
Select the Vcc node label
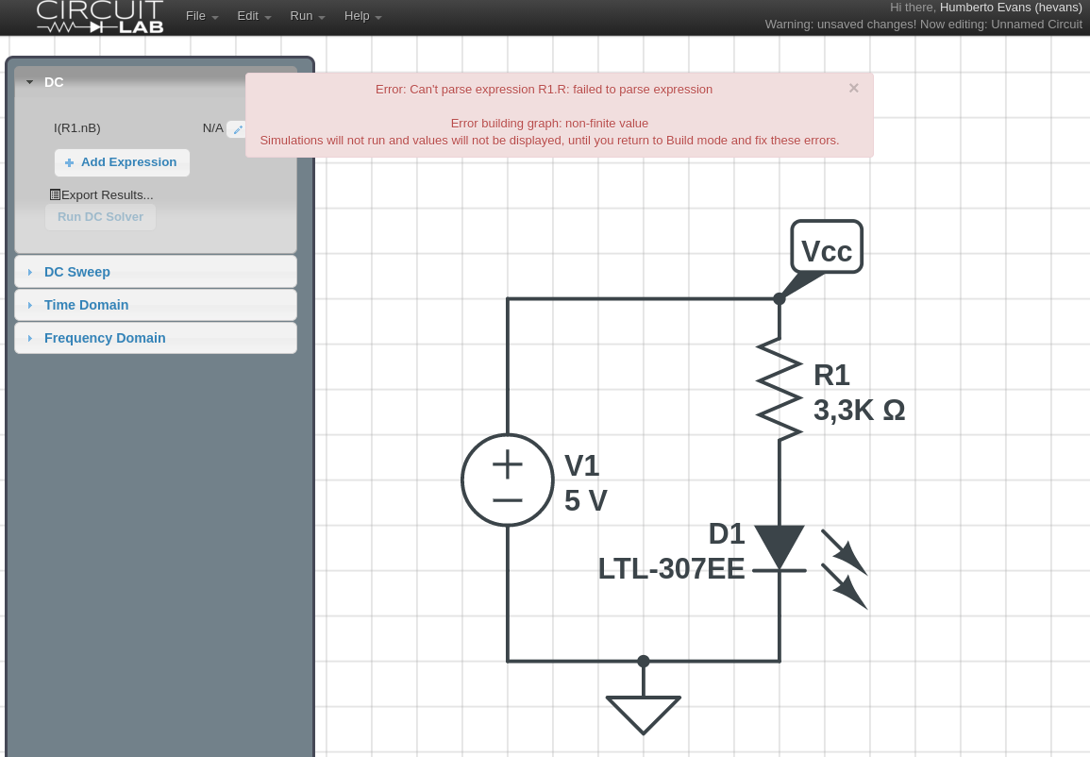point(827,247)
